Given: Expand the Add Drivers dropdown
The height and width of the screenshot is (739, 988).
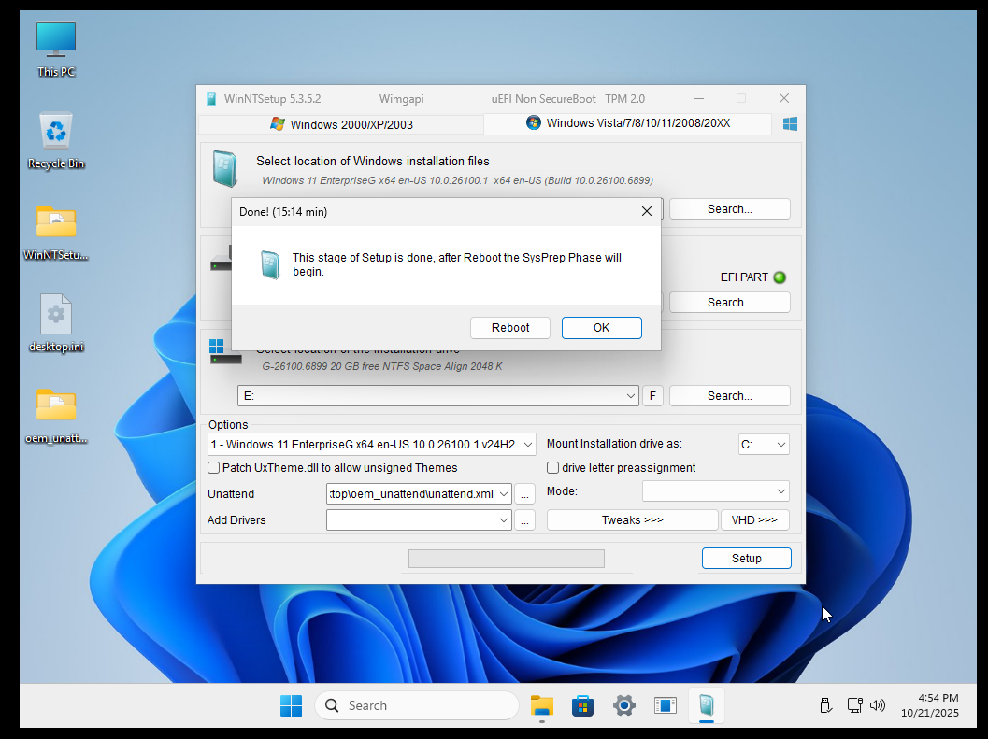Looking at the screenshot, I should pyautogui.click(x=504, y=519).
